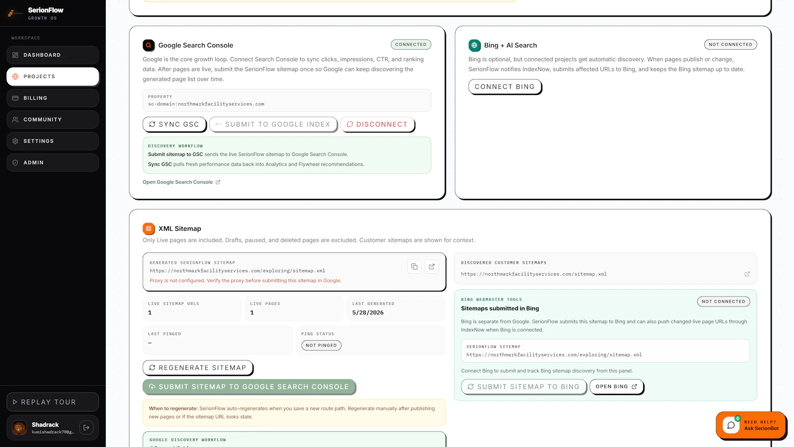Open the Ask SerionBot help chat

751,425
